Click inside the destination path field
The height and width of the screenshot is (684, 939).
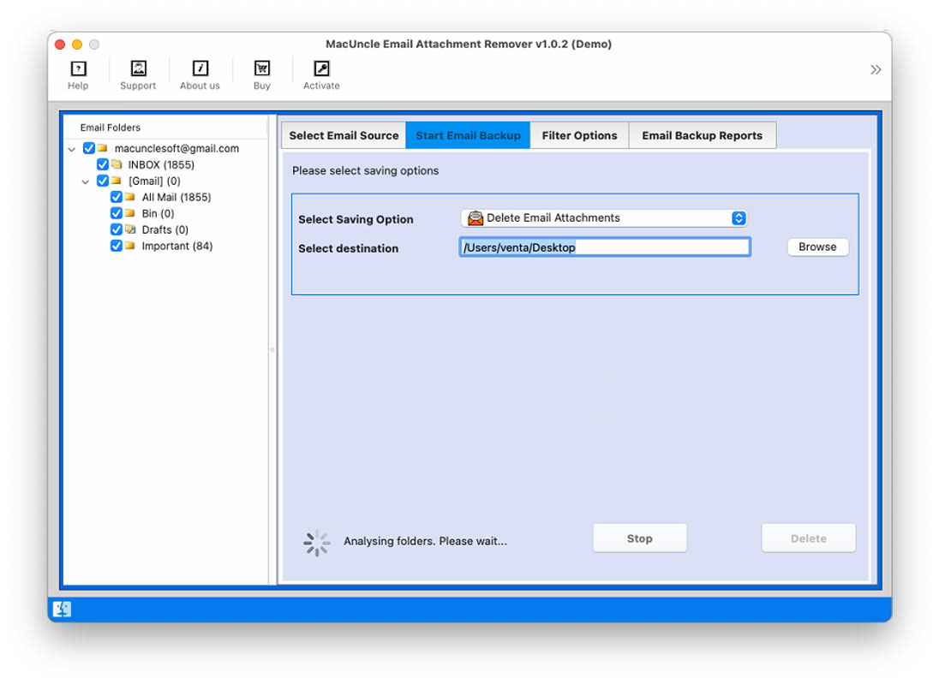click(600, 247)
